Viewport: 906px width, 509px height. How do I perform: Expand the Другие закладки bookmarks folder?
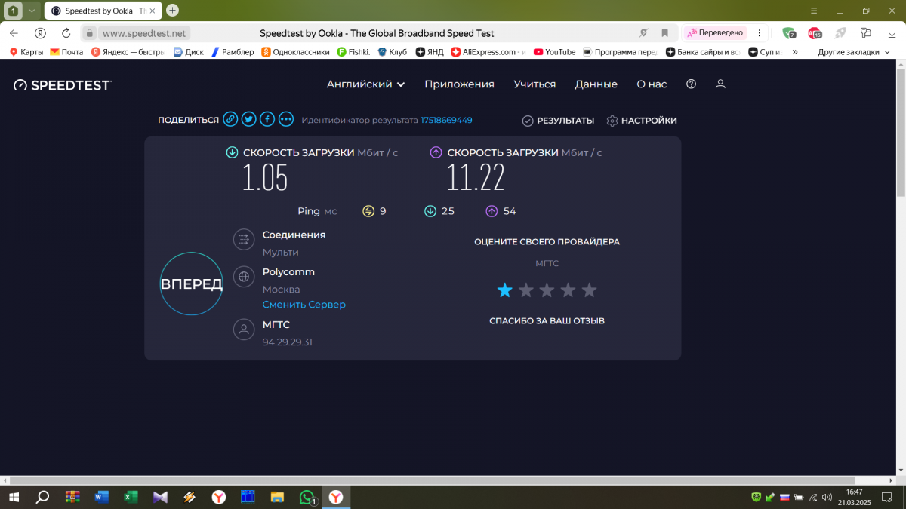pos(854,52)
